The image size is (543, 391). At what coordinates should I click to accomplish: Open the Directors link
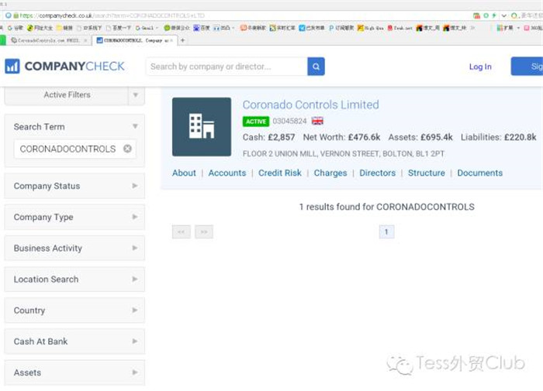click(x=378, y=173)
